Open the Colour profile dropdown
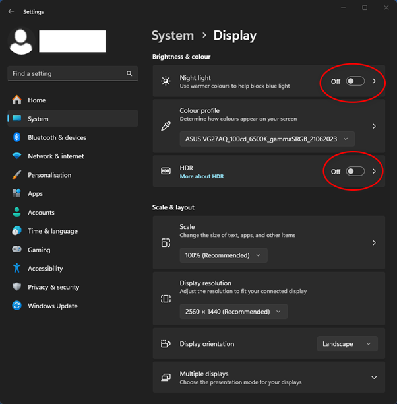 tap(267, 139)
